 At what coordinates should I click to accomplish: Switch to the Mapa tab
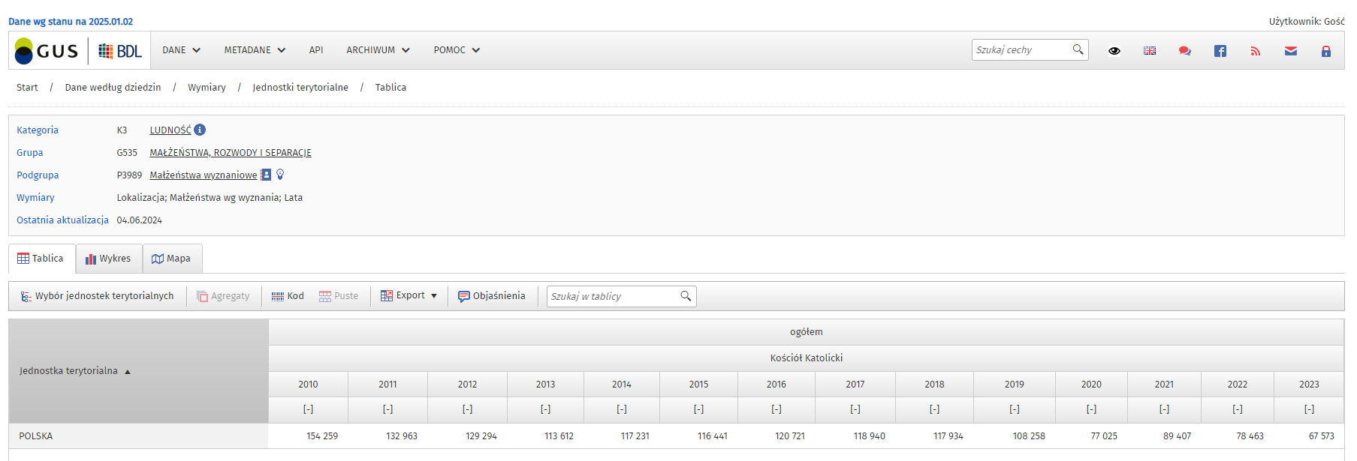pyautogui.click(x=171, y=259)
